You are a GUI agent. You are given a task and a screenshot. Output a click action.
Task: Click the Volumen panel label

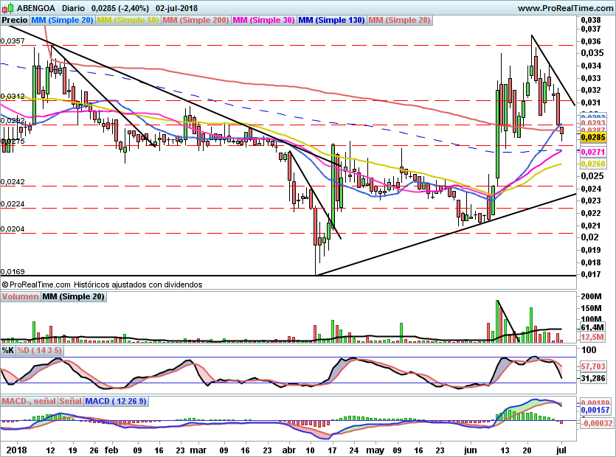[20, 296]
